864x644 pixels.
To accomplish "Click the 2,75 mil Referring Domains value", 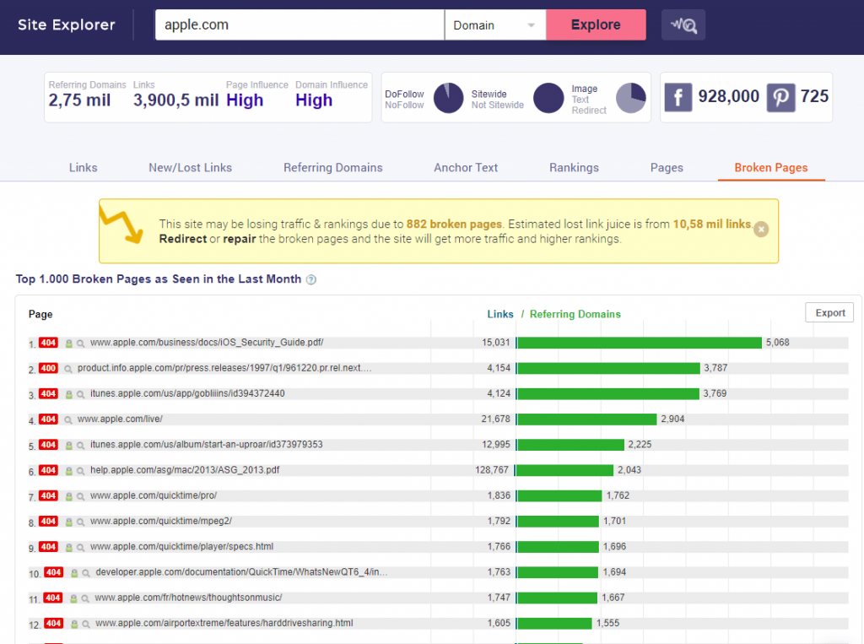I will (x=79, y=100).
